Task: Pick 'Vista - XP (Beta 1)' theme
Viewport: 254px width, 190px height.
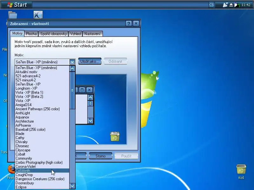Action: coord(42,92)
